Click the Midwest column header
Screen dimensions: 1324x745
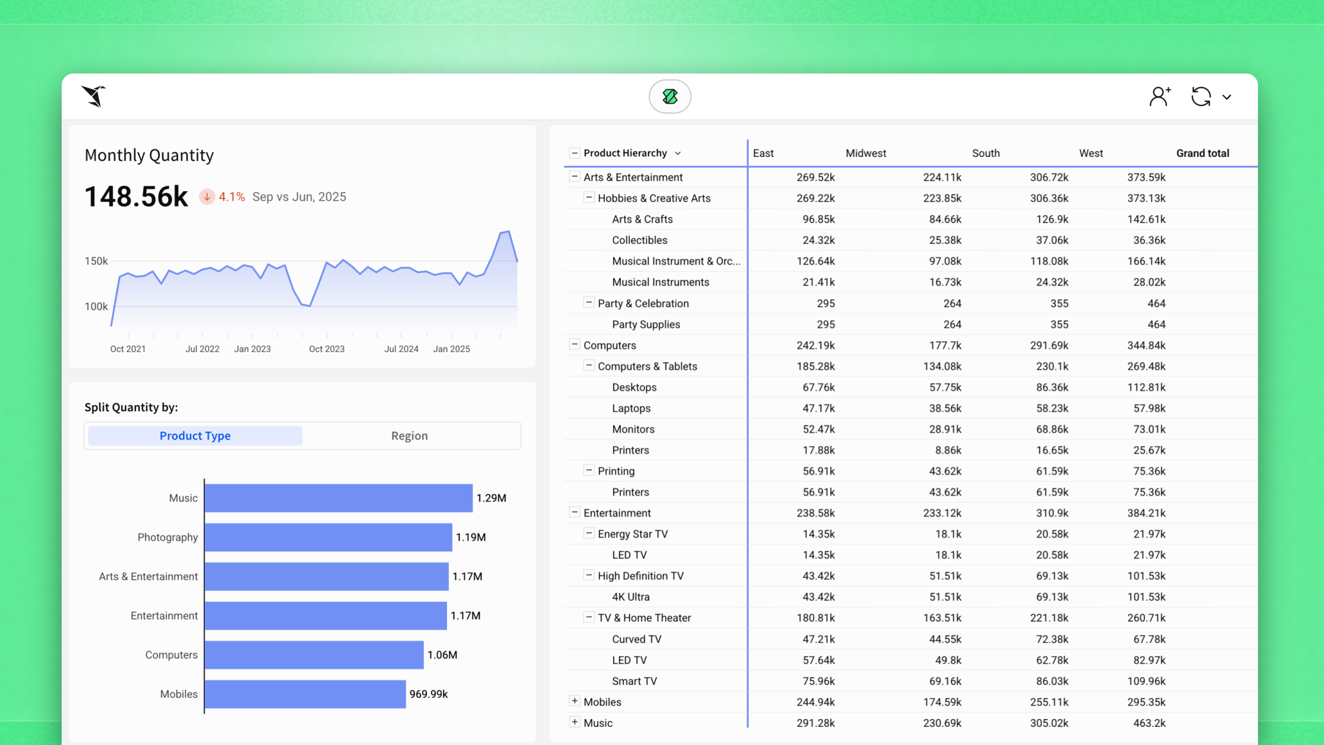pos(865,153)
